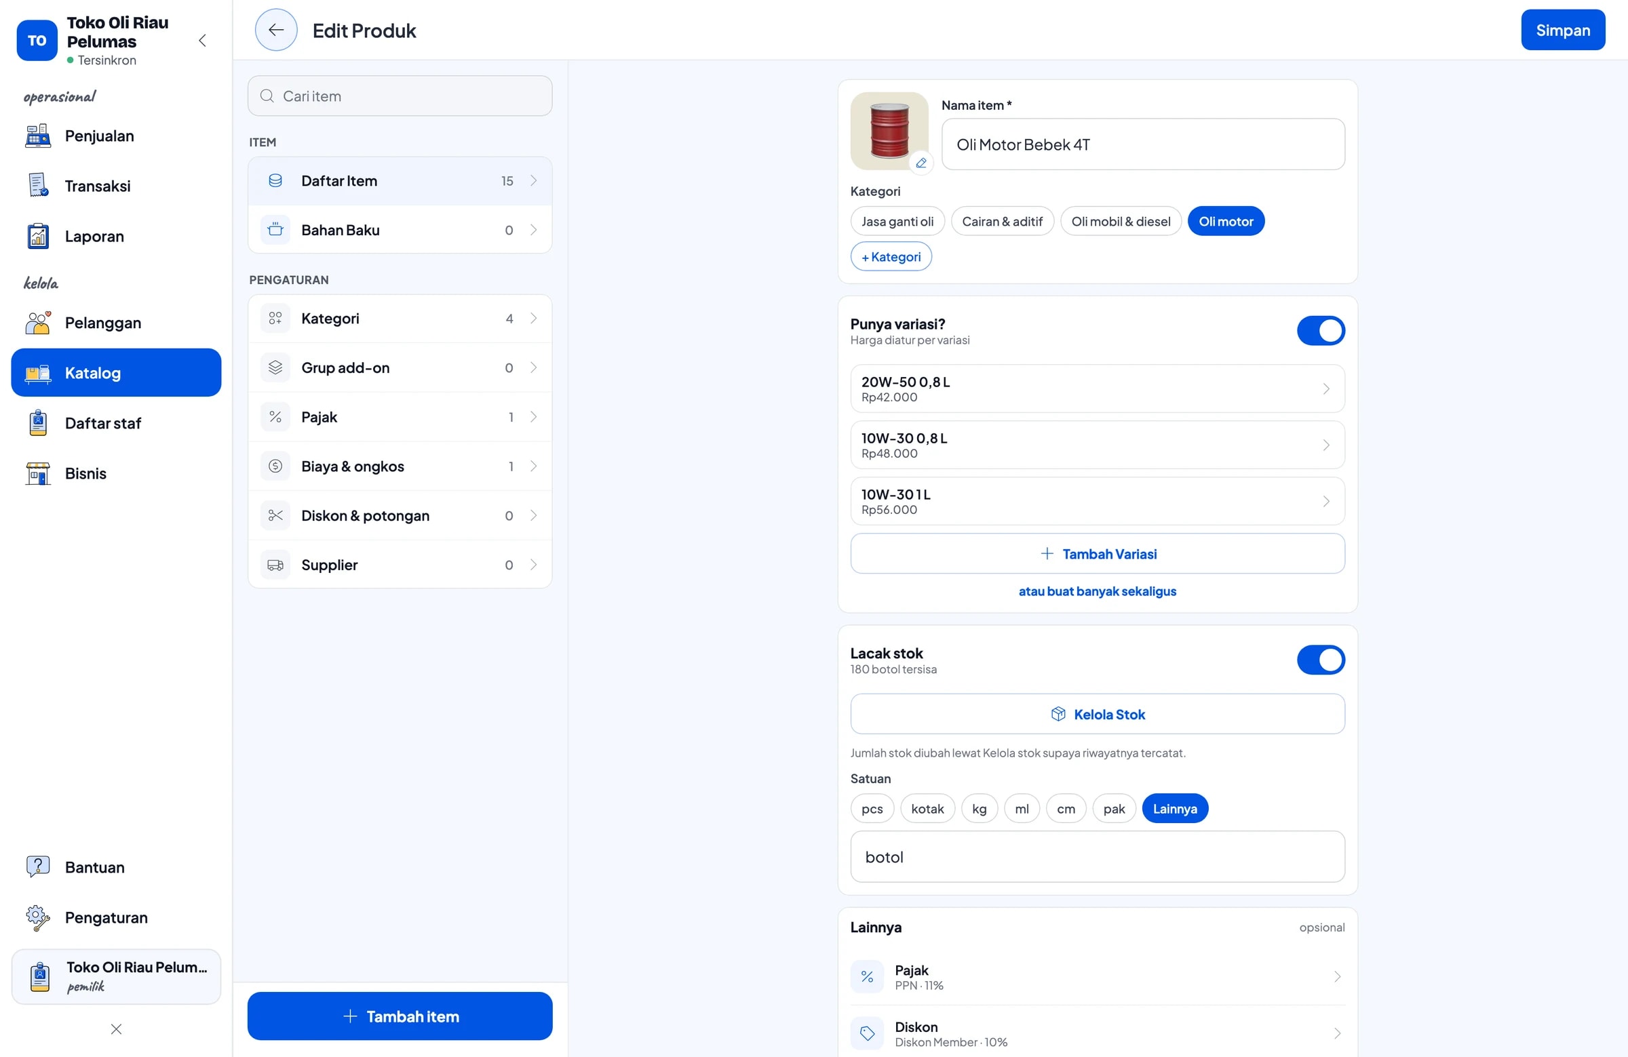This screenshot has height=1057, width=1628.
Task: Click the Bantuan help icon
Action: tap(38, 867)
